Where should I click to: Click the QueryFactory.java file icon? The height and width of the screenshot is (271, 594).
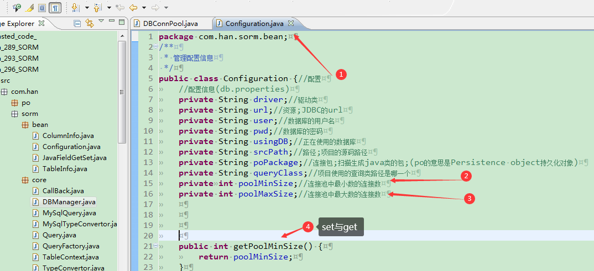click(36, 246)
